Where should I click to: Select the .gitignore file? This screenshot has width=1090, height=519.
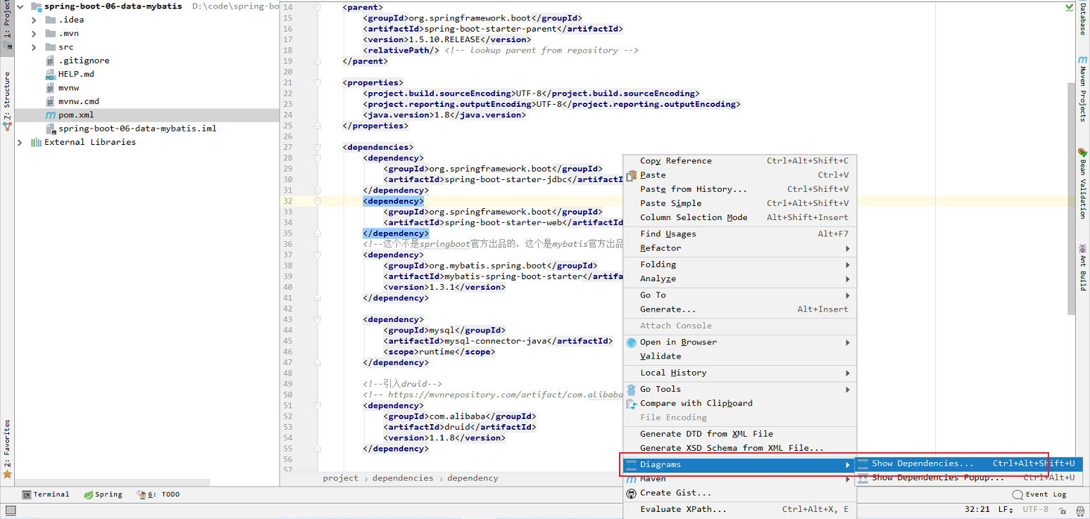pyautogui.click(x=84, y=60)
